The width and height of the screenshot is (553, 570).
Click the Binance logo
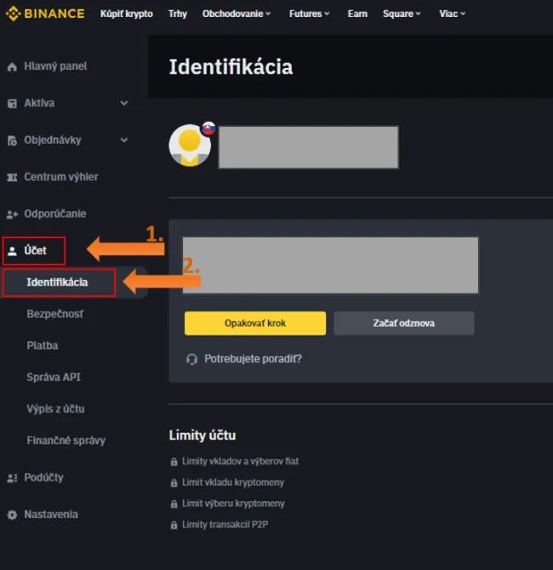tap(44, 14)
